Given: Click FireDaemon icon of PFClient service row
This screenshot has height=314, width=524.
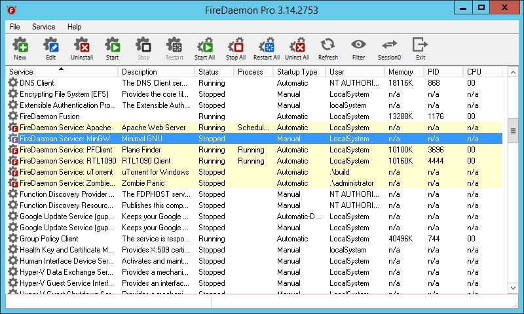Looking at the screenshot, I should (x=12, y=150).
